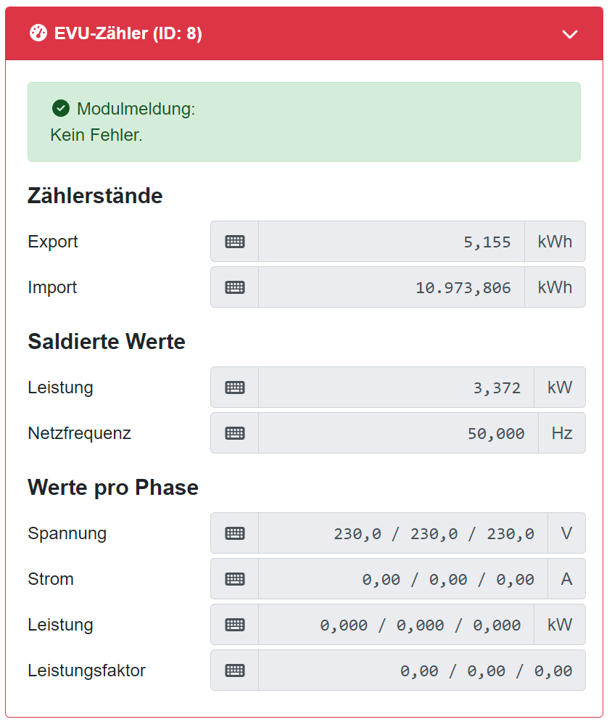Click the kWh unit label beside Import
This screenshot has height=722, width=612.
coord(555,287)
